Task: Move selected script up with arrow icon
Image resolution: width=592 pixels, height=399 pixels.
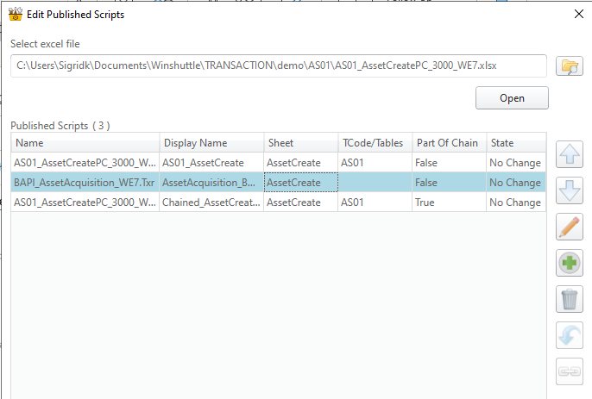Action: point(570,154)
